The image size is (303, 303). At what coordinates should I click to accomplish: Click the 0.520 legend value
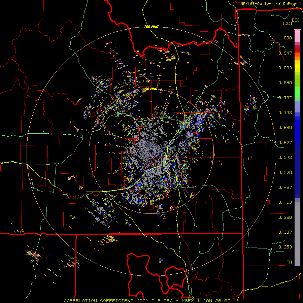click(x=285, y=173)
